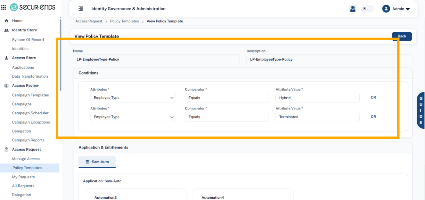Open the Admin account dropdown
This screenshot has width=425, height=200.
coord(401,9)
